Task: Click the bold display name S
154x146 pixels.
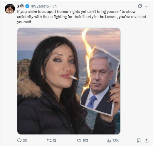Action: tap(18, 6)
